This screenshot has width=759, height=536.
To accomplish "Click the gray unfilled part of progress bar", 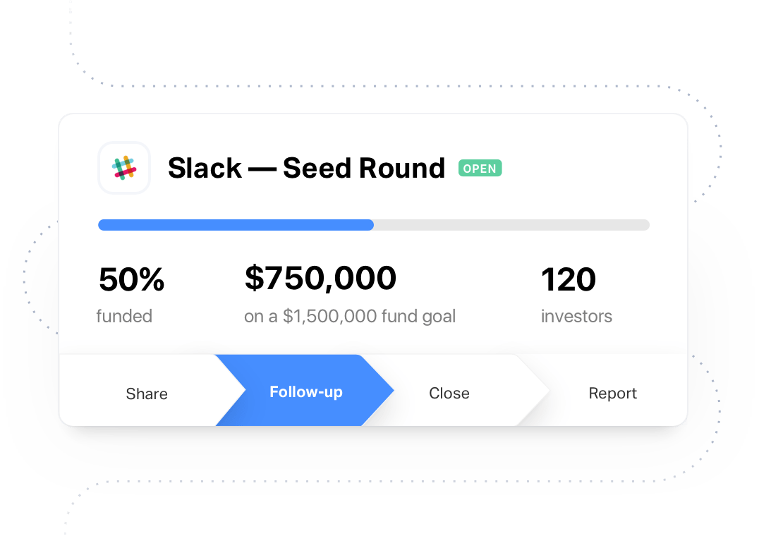I will (511, 225).
